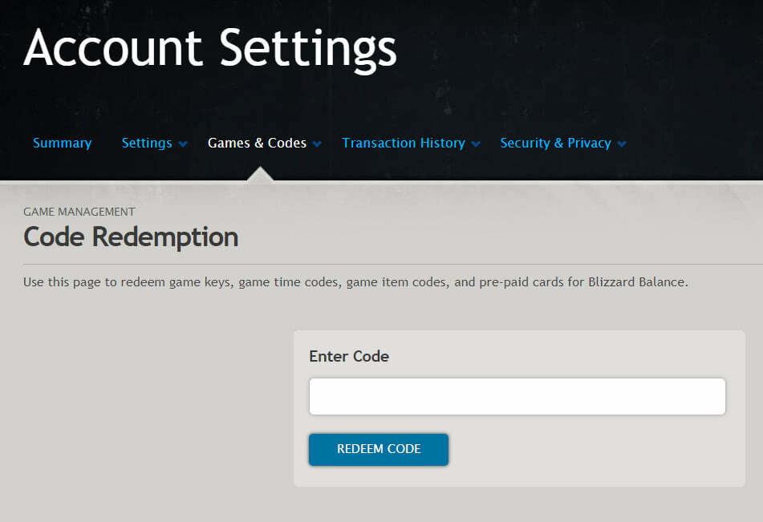This screenshot has height=522, width=763.
Task: Click the Settings menu label
Action: (x=147, y=143)
